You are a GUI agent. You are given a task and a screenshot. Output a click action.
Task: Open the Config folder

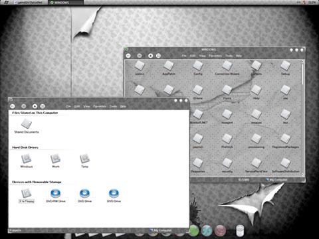tap(198, 68)
